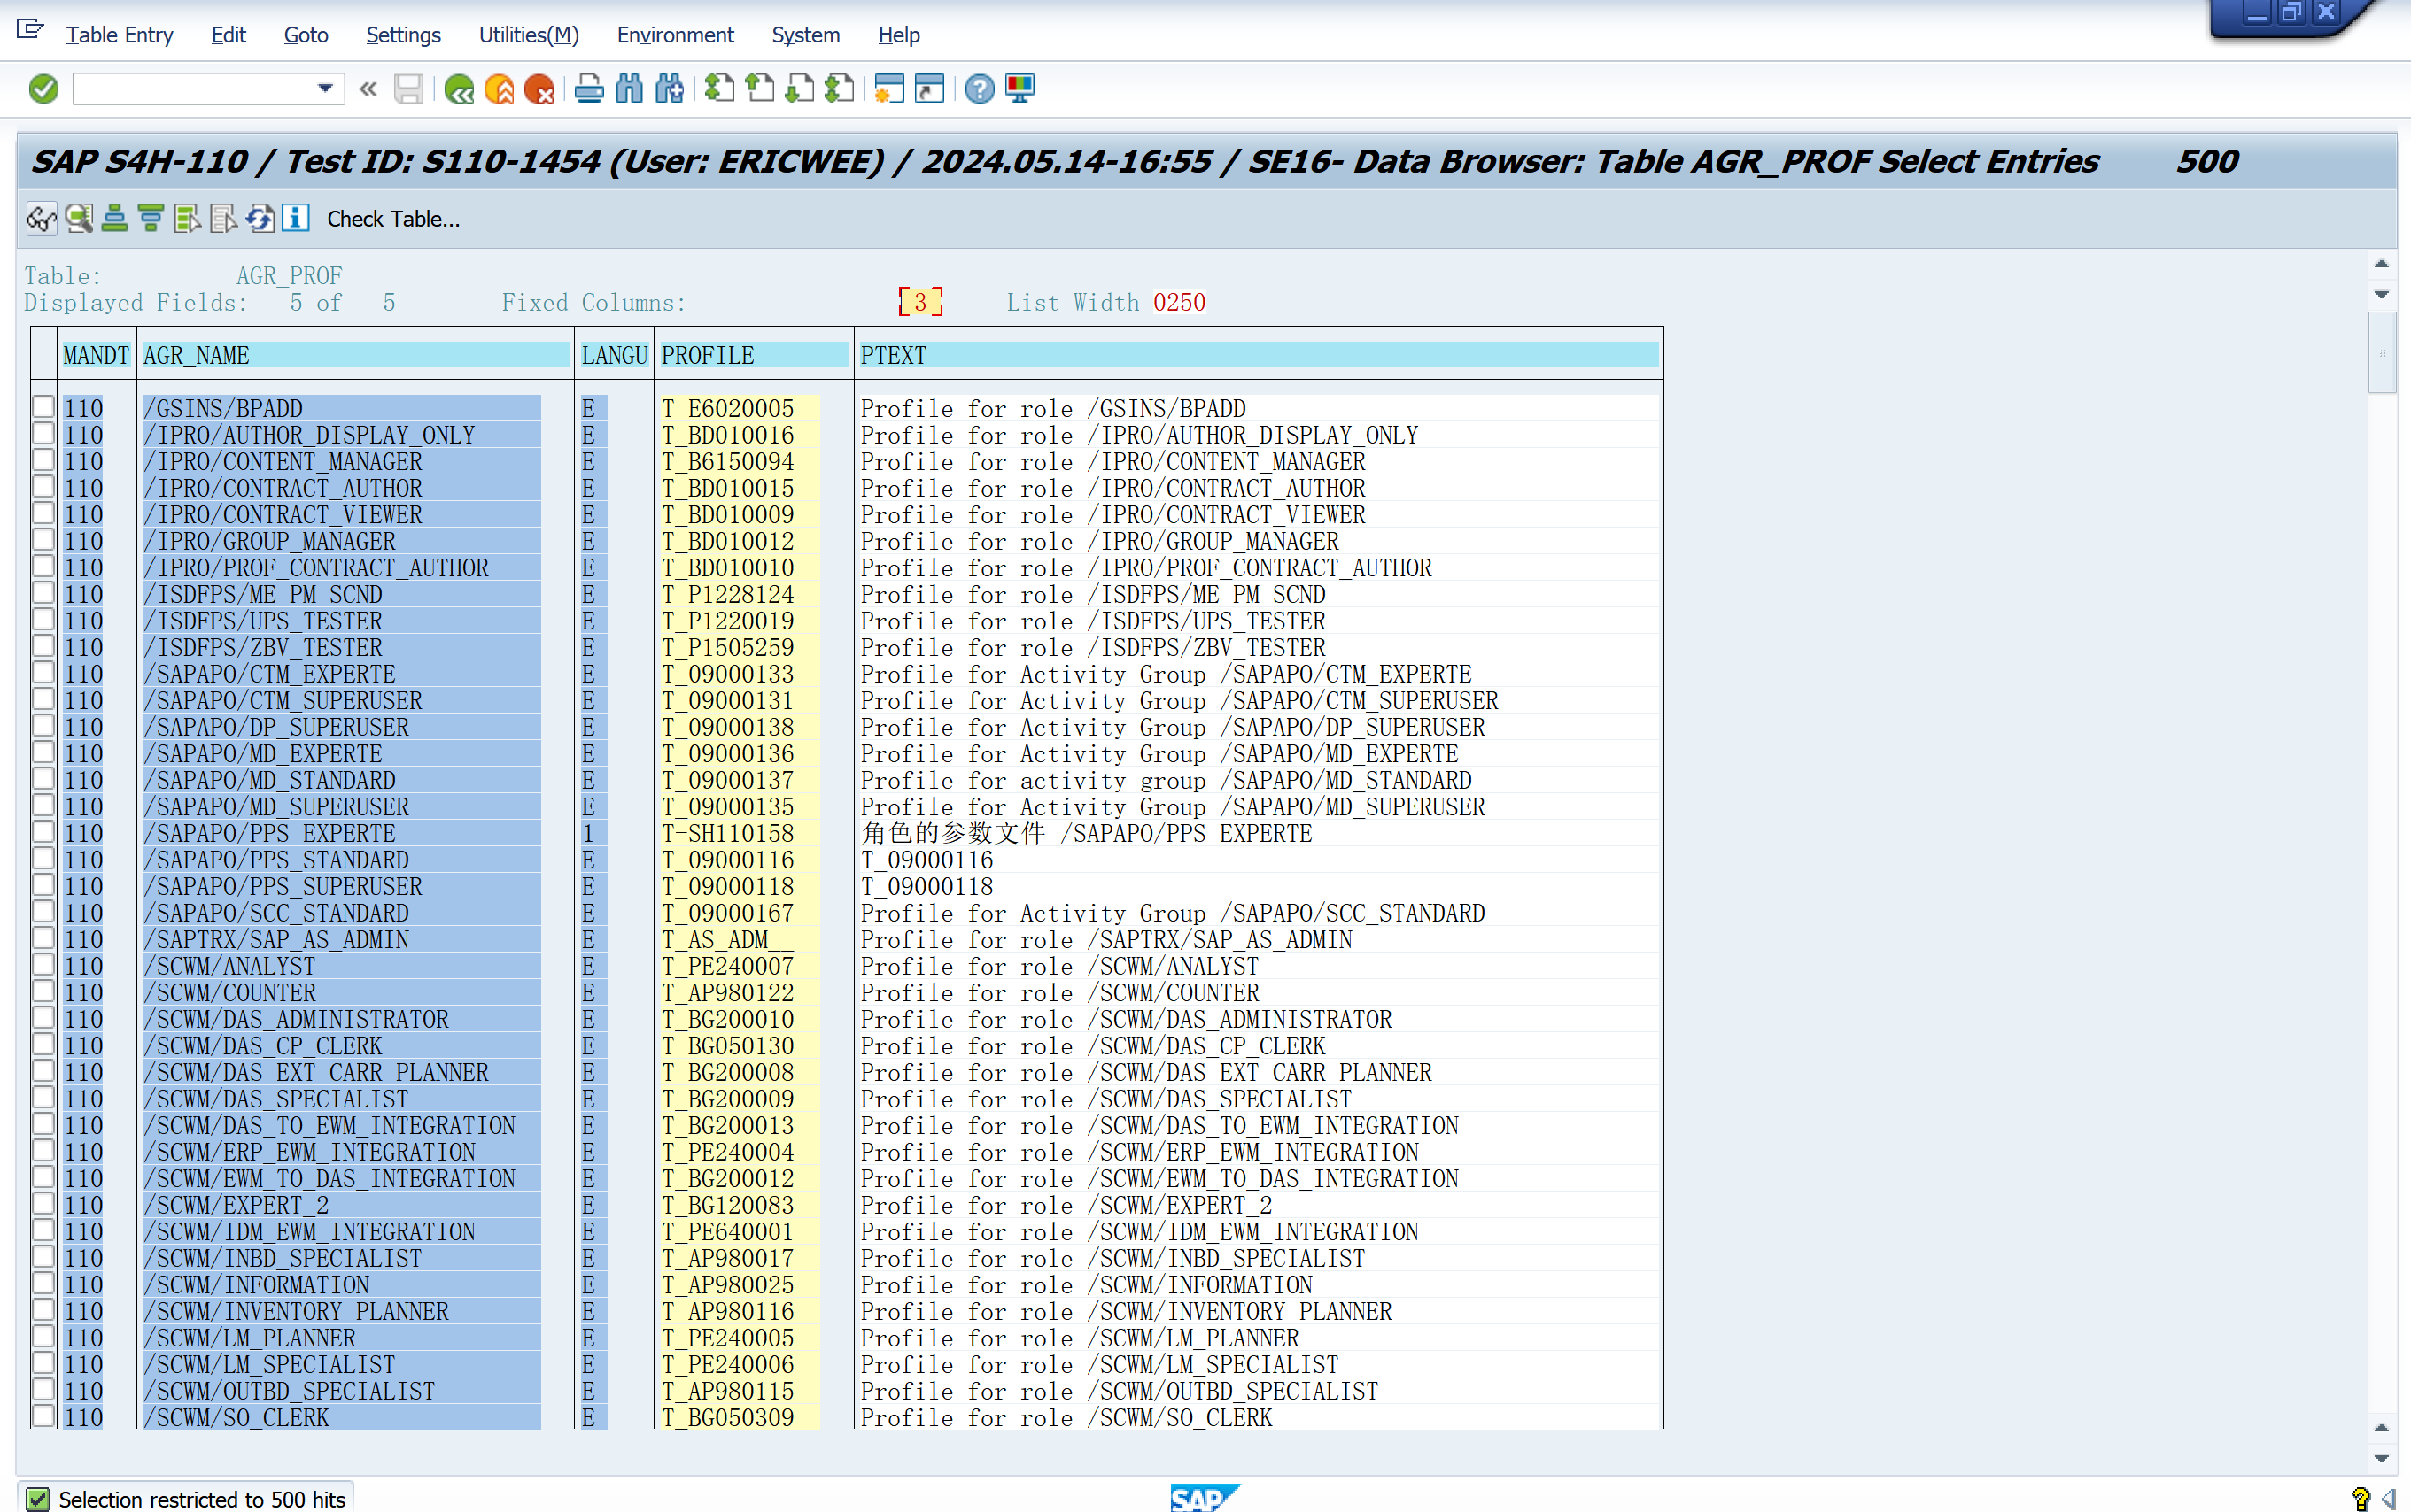Click the green Back arrow icon
Screen dimensions: 2411x1512
pyautogui.click(x=459, y=89)
